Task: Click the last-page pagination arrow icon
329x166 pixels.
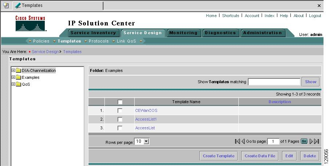Action: 317,141
